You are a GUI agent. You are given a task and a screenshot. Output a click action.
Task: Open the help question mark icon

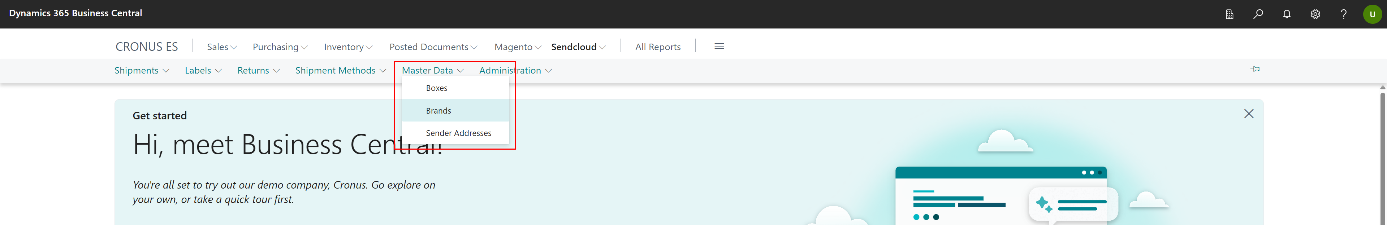(1343, 14)
